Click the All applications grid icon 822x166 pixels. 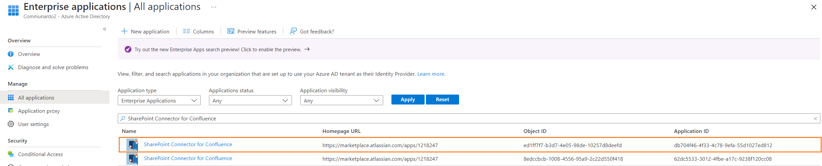click(x=11, y=98)
